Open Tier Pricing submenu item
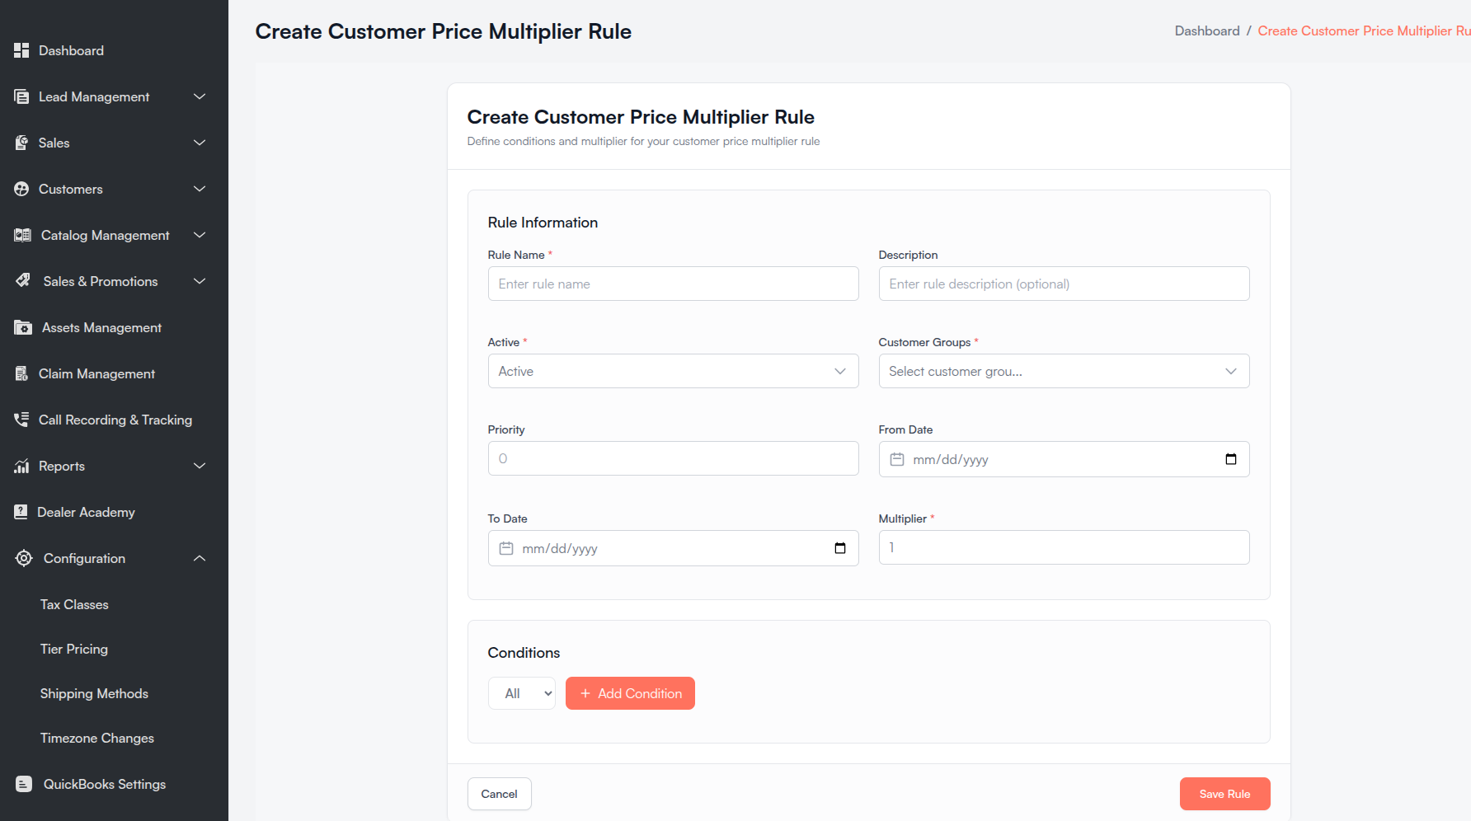The width and height of the screenshot is (1471, 821). point(74,649)
